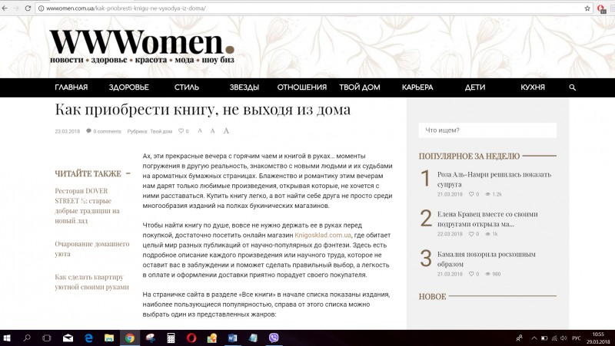Switch to Google Chrome on the taskbar
615x346 pixels.
click(x=130, y=338)
